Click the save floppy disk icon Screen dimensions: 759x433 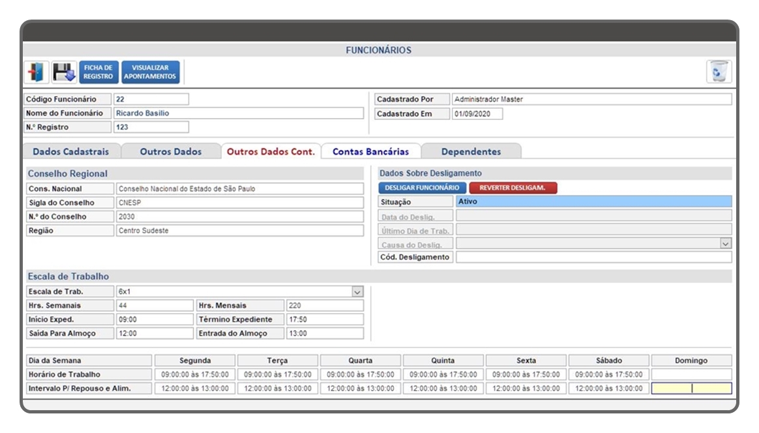pos(64,72)
